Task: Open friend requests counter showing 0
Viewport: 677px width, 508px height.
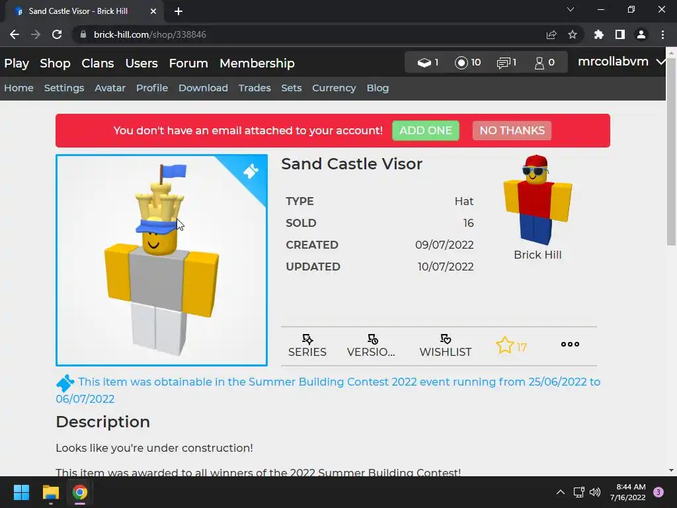Action: [545, 63]
